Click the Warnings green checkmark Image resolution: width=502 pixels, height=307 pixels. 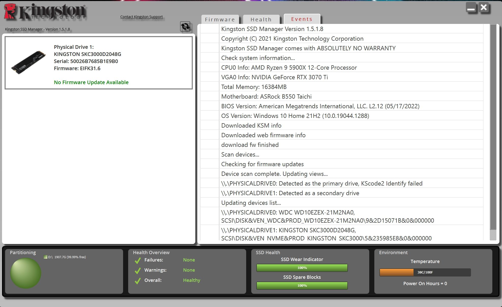pyautogui.click(x=138, y=271)
